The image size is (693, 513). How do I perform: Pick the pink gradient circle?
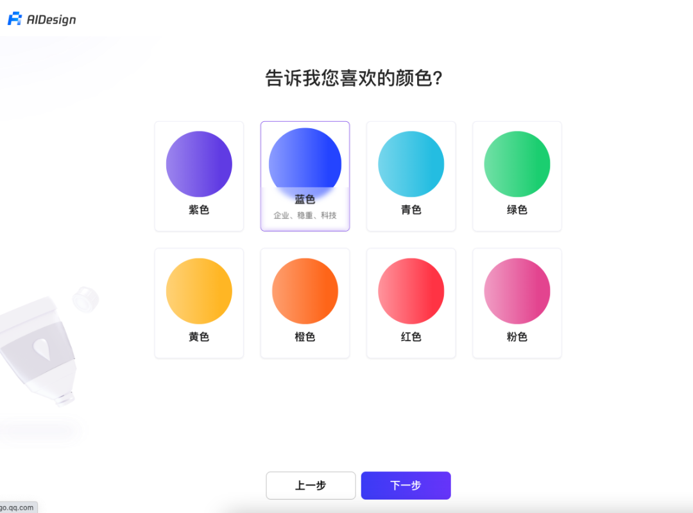517,291
